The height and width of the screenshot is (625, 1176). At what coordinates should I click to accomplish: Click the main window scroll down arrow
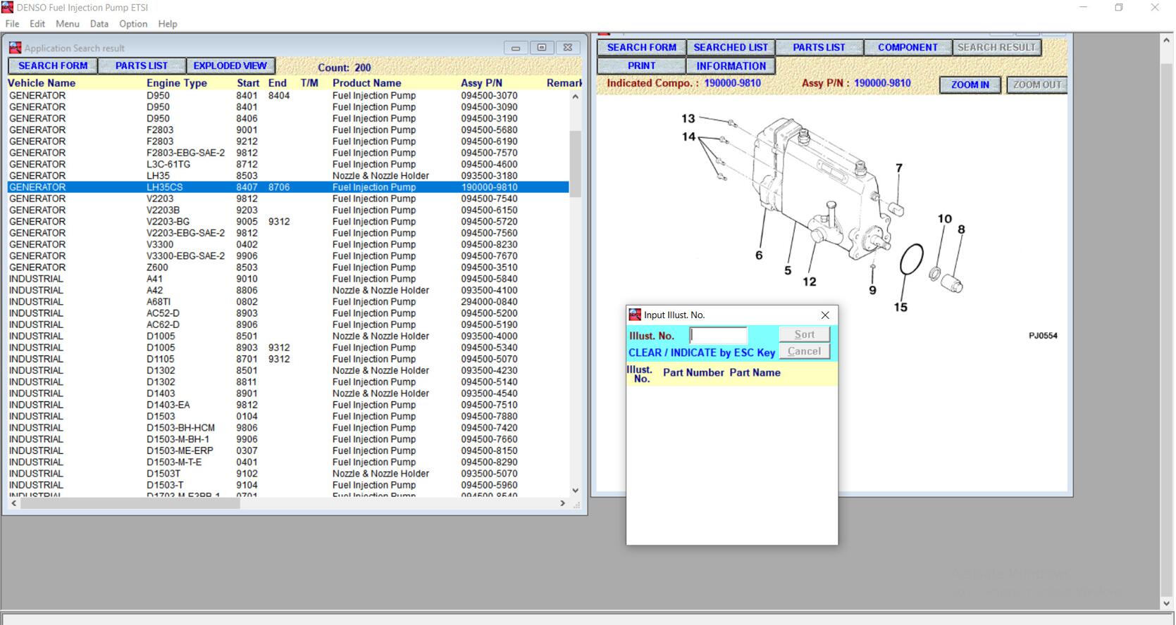pos(1167,603)
